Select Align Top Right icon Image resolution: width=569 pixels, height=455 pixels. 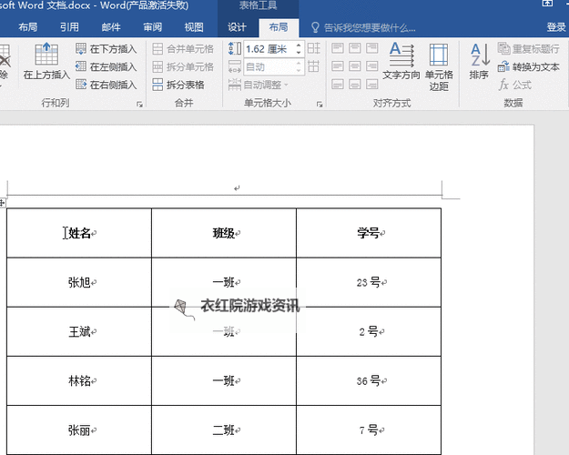coord(372,48)
